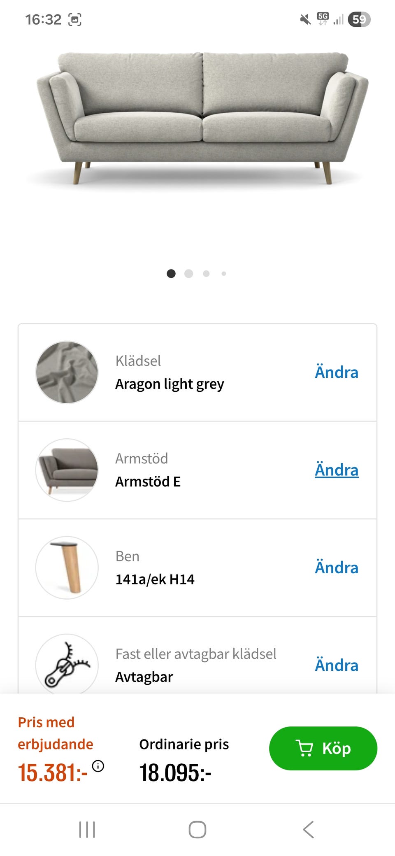
Task: Tap the price offer info icon
Action: tap(98, 766)
